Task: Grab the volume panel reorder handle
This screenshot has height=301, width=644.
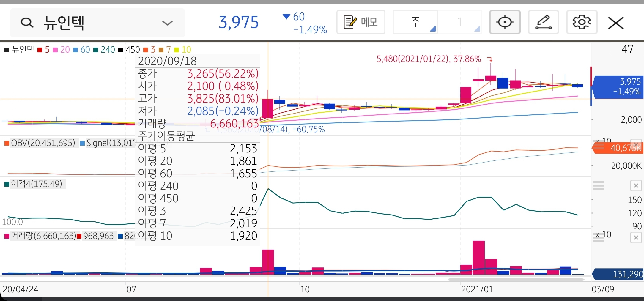Action: 599,238
